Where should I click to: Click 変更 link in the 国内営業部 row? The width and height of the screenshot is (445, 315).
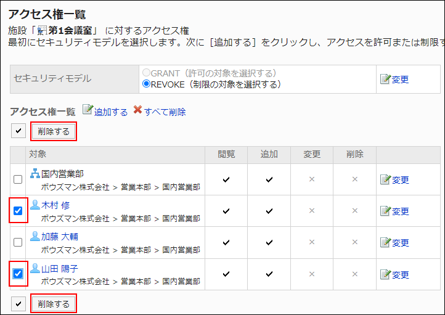click(400, 180)
